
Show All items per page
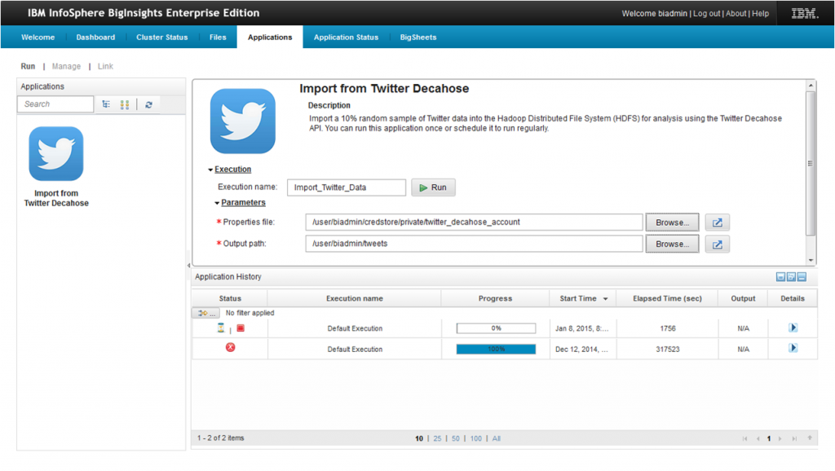click(497, 438)
